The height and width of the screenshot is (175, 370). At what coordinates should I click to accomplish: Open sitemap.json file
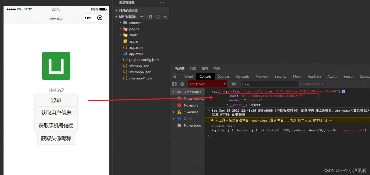pyautogui.click(x=139, y=66)
